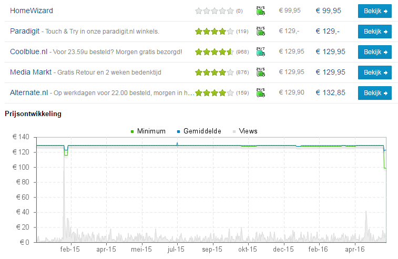Click Bekijk button for Paradigit
The height and width of the screenshot is (259, 398).
[375, 32]
